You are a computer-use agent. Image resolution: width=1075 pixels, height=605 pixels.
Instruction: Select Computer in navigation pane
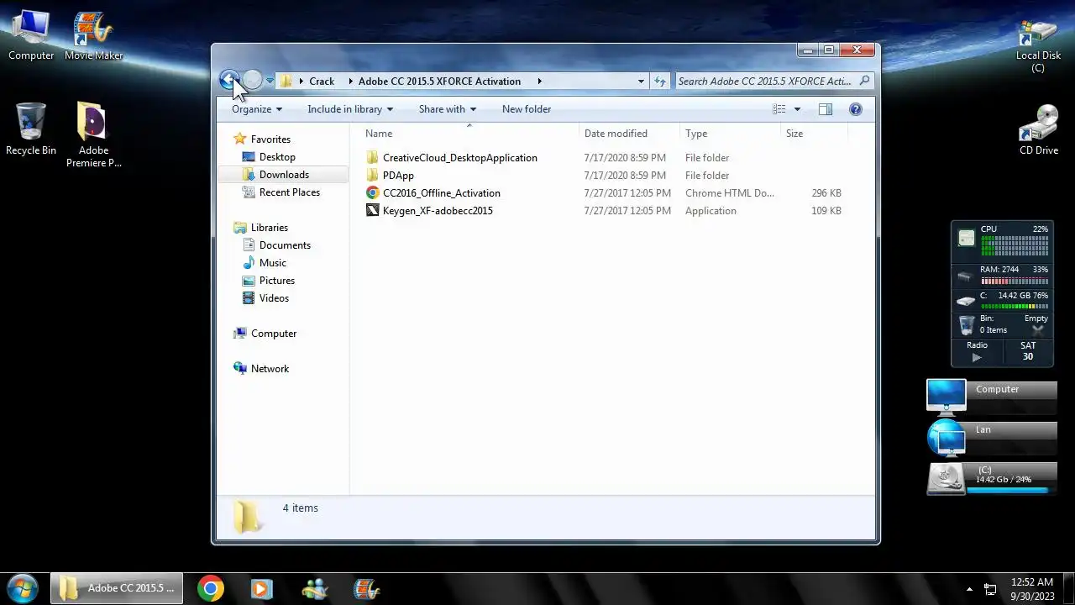[273, 334]
